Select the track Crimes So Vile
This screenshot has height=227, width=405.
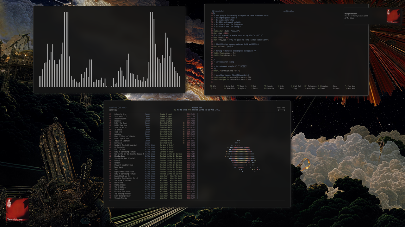(152, 114)
